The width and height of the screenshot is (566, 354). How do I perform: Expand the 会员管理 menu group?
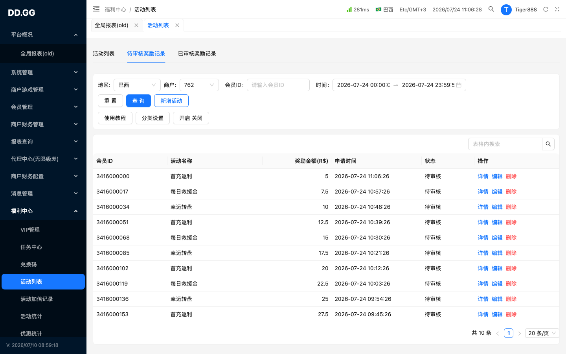[43, 107]
